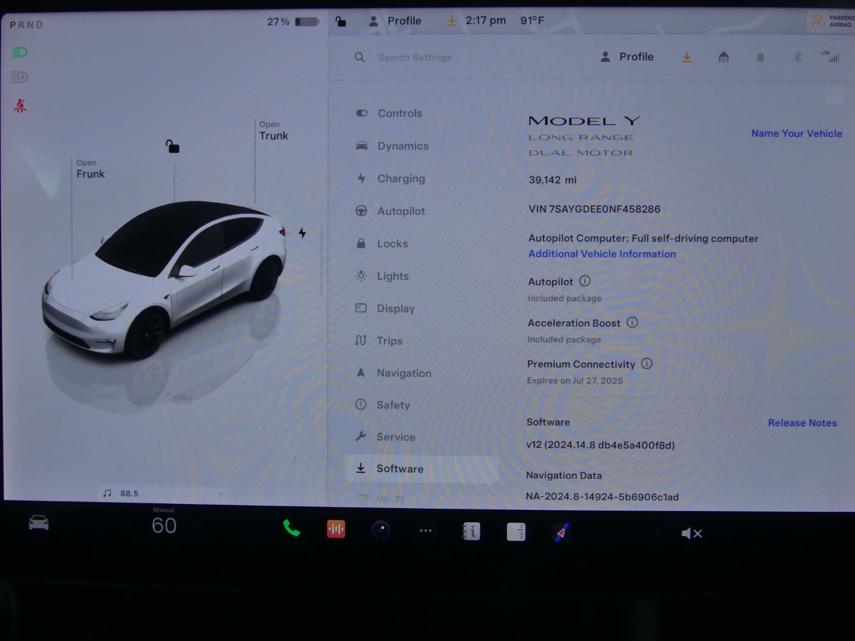Image resolution: width=855 pixels, height=641 pixels.
Task: Open charge port lightning bolt icon
Action: [x=302, y=233]
